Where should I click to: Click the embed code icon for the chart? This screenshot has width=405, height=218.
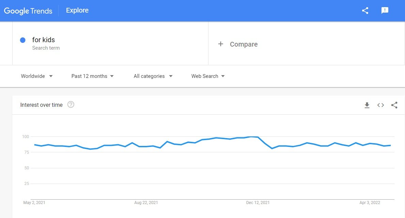(380, 105)
